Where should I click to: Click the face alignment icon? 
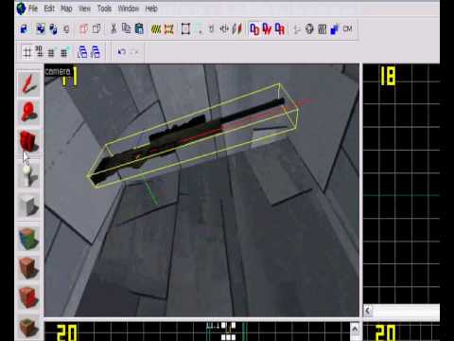[236, 29]
